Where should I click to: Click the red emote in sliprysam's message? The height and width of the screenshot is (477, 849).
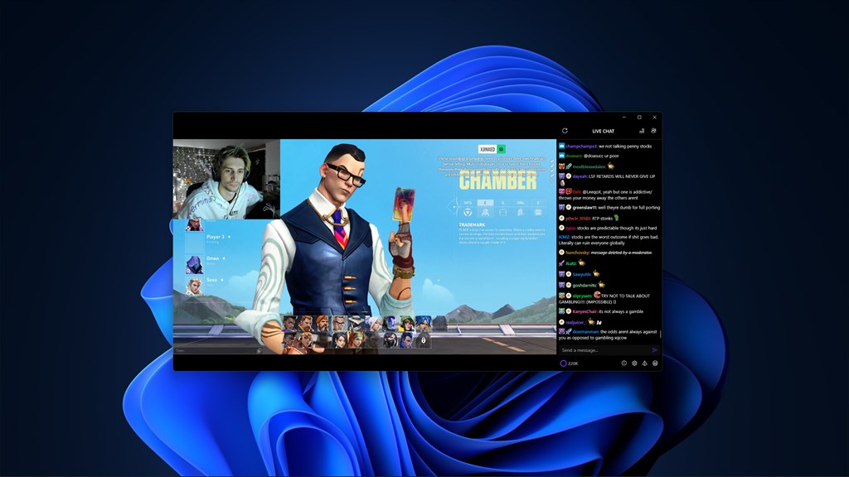tap(597, 296)
